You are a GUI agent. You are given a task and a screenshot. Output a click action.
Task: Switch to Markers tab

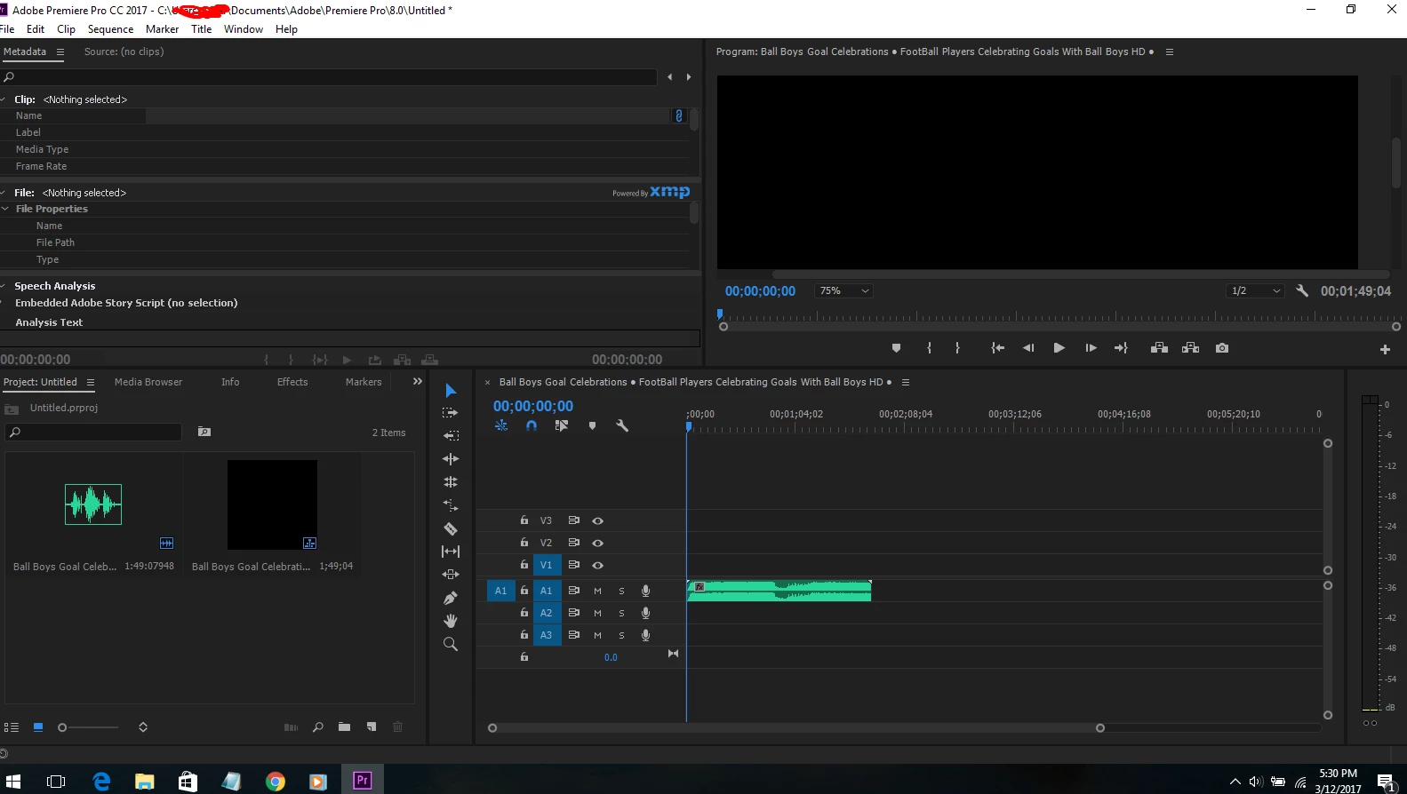364,382
